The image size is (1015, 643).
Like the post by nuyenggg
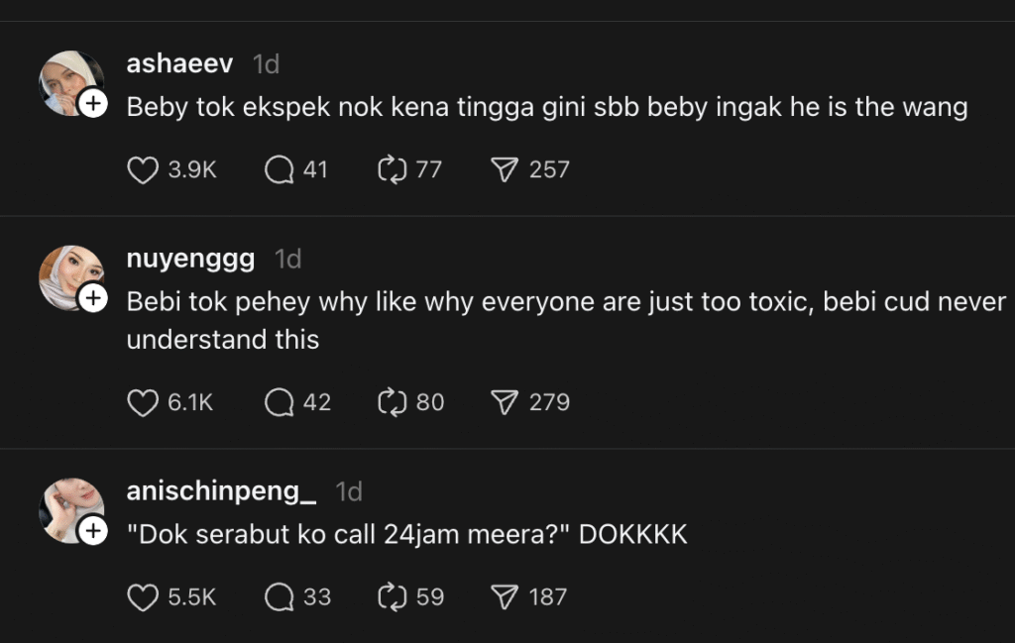tap(144, 402)
